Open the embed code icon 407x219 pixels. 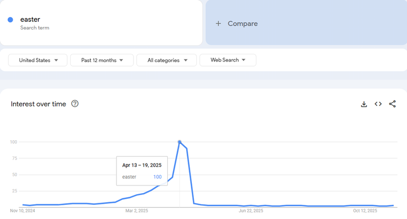coord(378,104)
